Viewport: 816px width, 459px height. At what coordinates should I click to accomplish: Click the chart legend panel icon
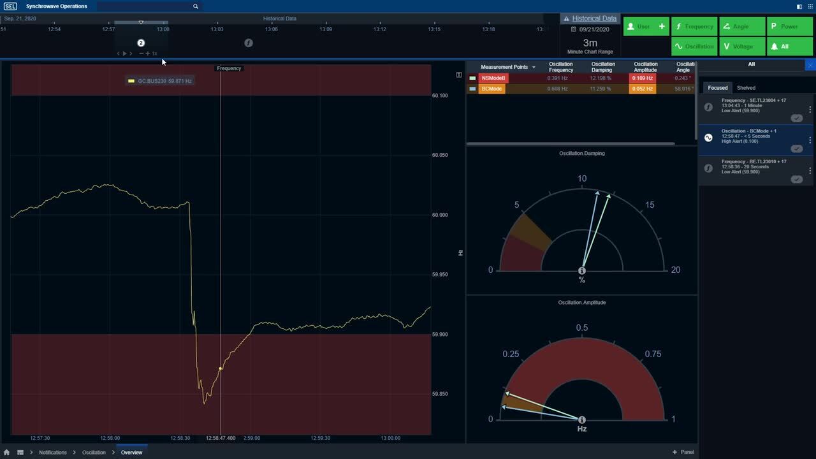458,75
